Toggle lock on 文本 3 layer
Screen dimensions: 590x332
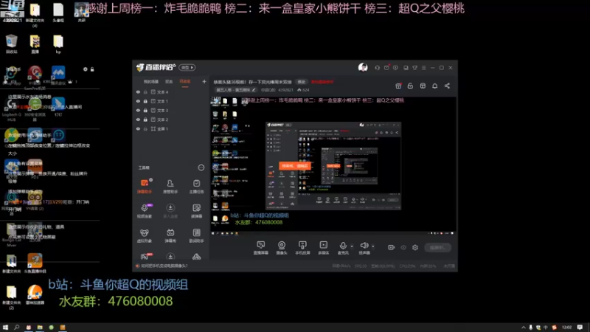pos(145,110)
